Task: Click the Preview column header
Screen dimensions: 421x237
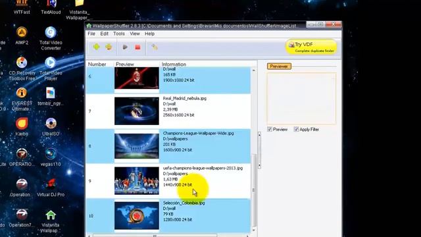Action: 125,65
